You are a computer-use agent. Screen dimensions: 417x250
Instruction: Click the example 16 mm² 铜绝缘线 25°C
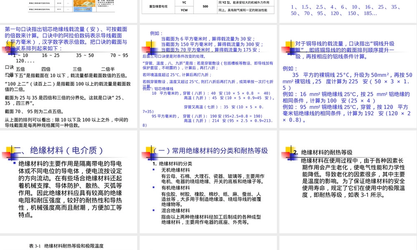pos(346,97)
